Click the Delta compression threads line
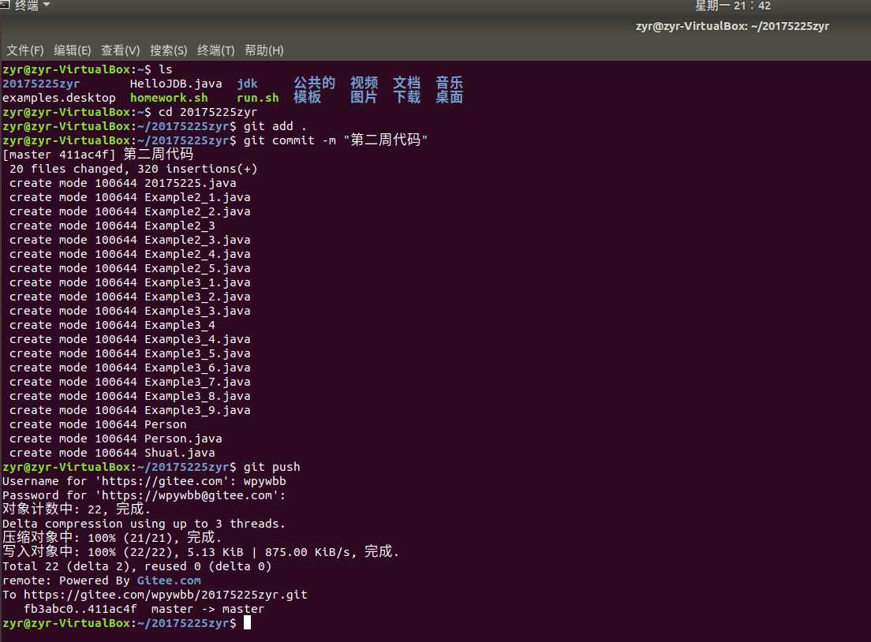 click(144, 524)
